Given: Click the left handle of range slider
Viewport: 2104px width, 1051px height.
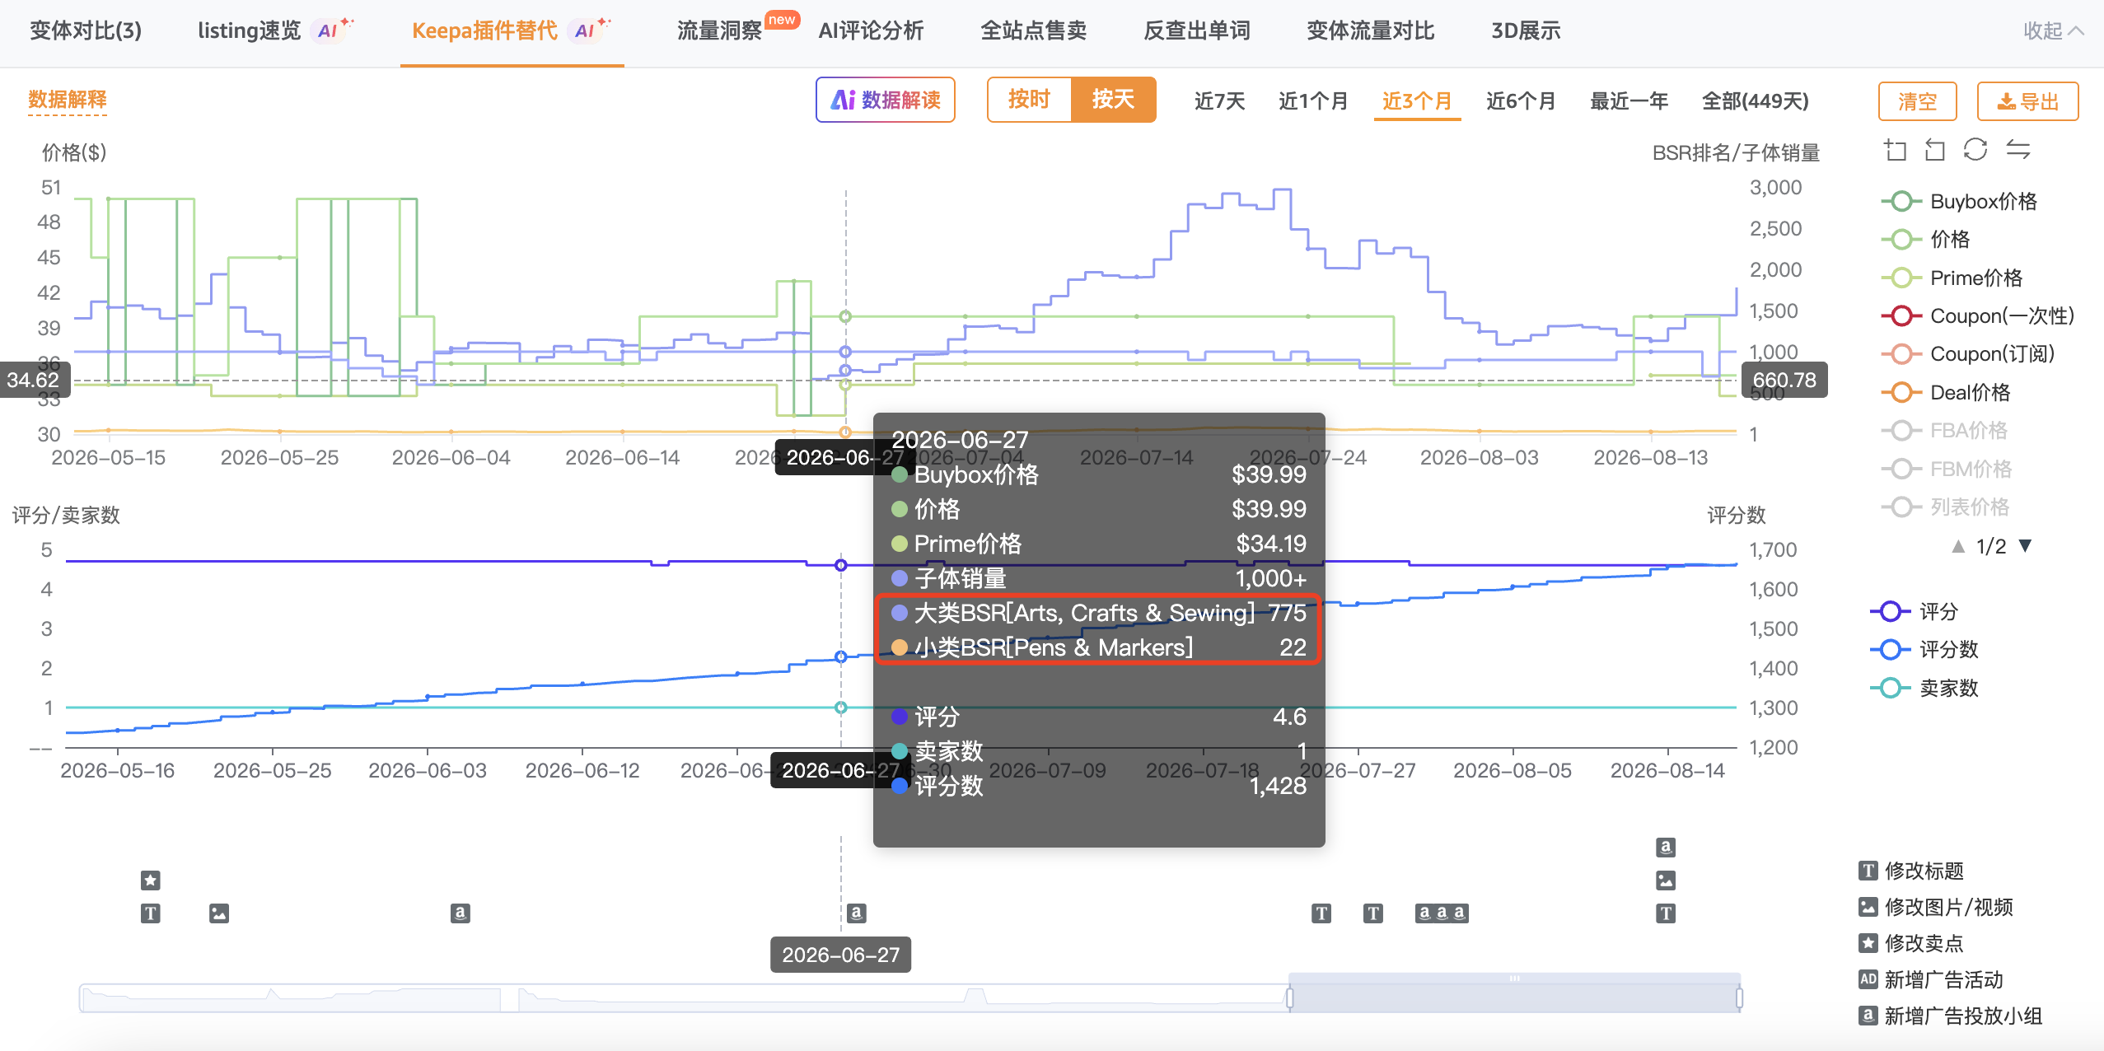Looking at the screenshot, I should 1290,998.
